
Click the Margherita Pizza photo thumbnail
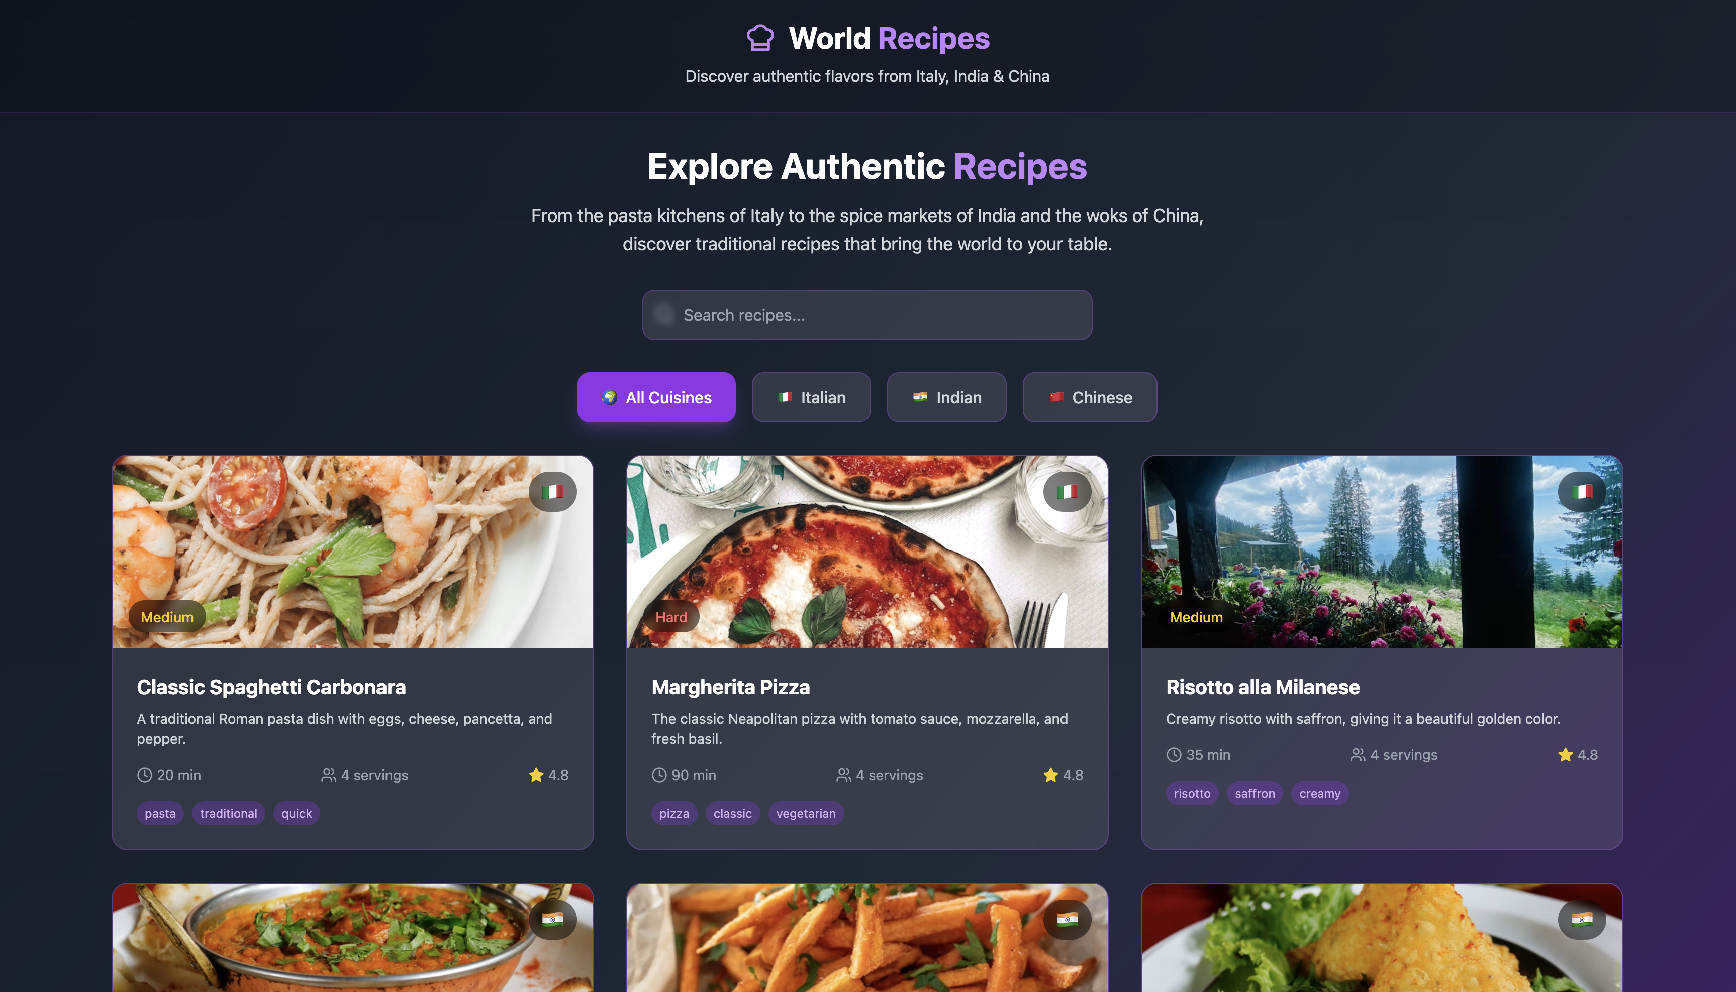(x=866, y=552)
